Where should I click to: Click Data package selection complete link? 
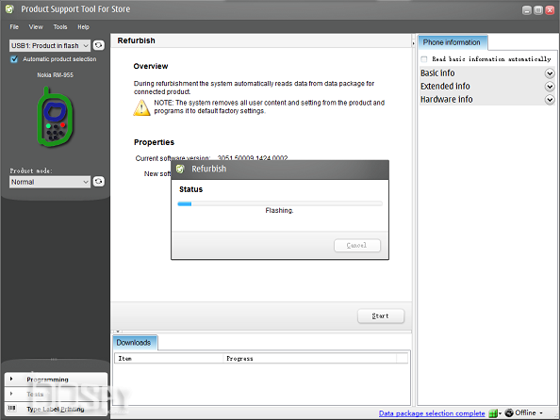click(432, 413)
